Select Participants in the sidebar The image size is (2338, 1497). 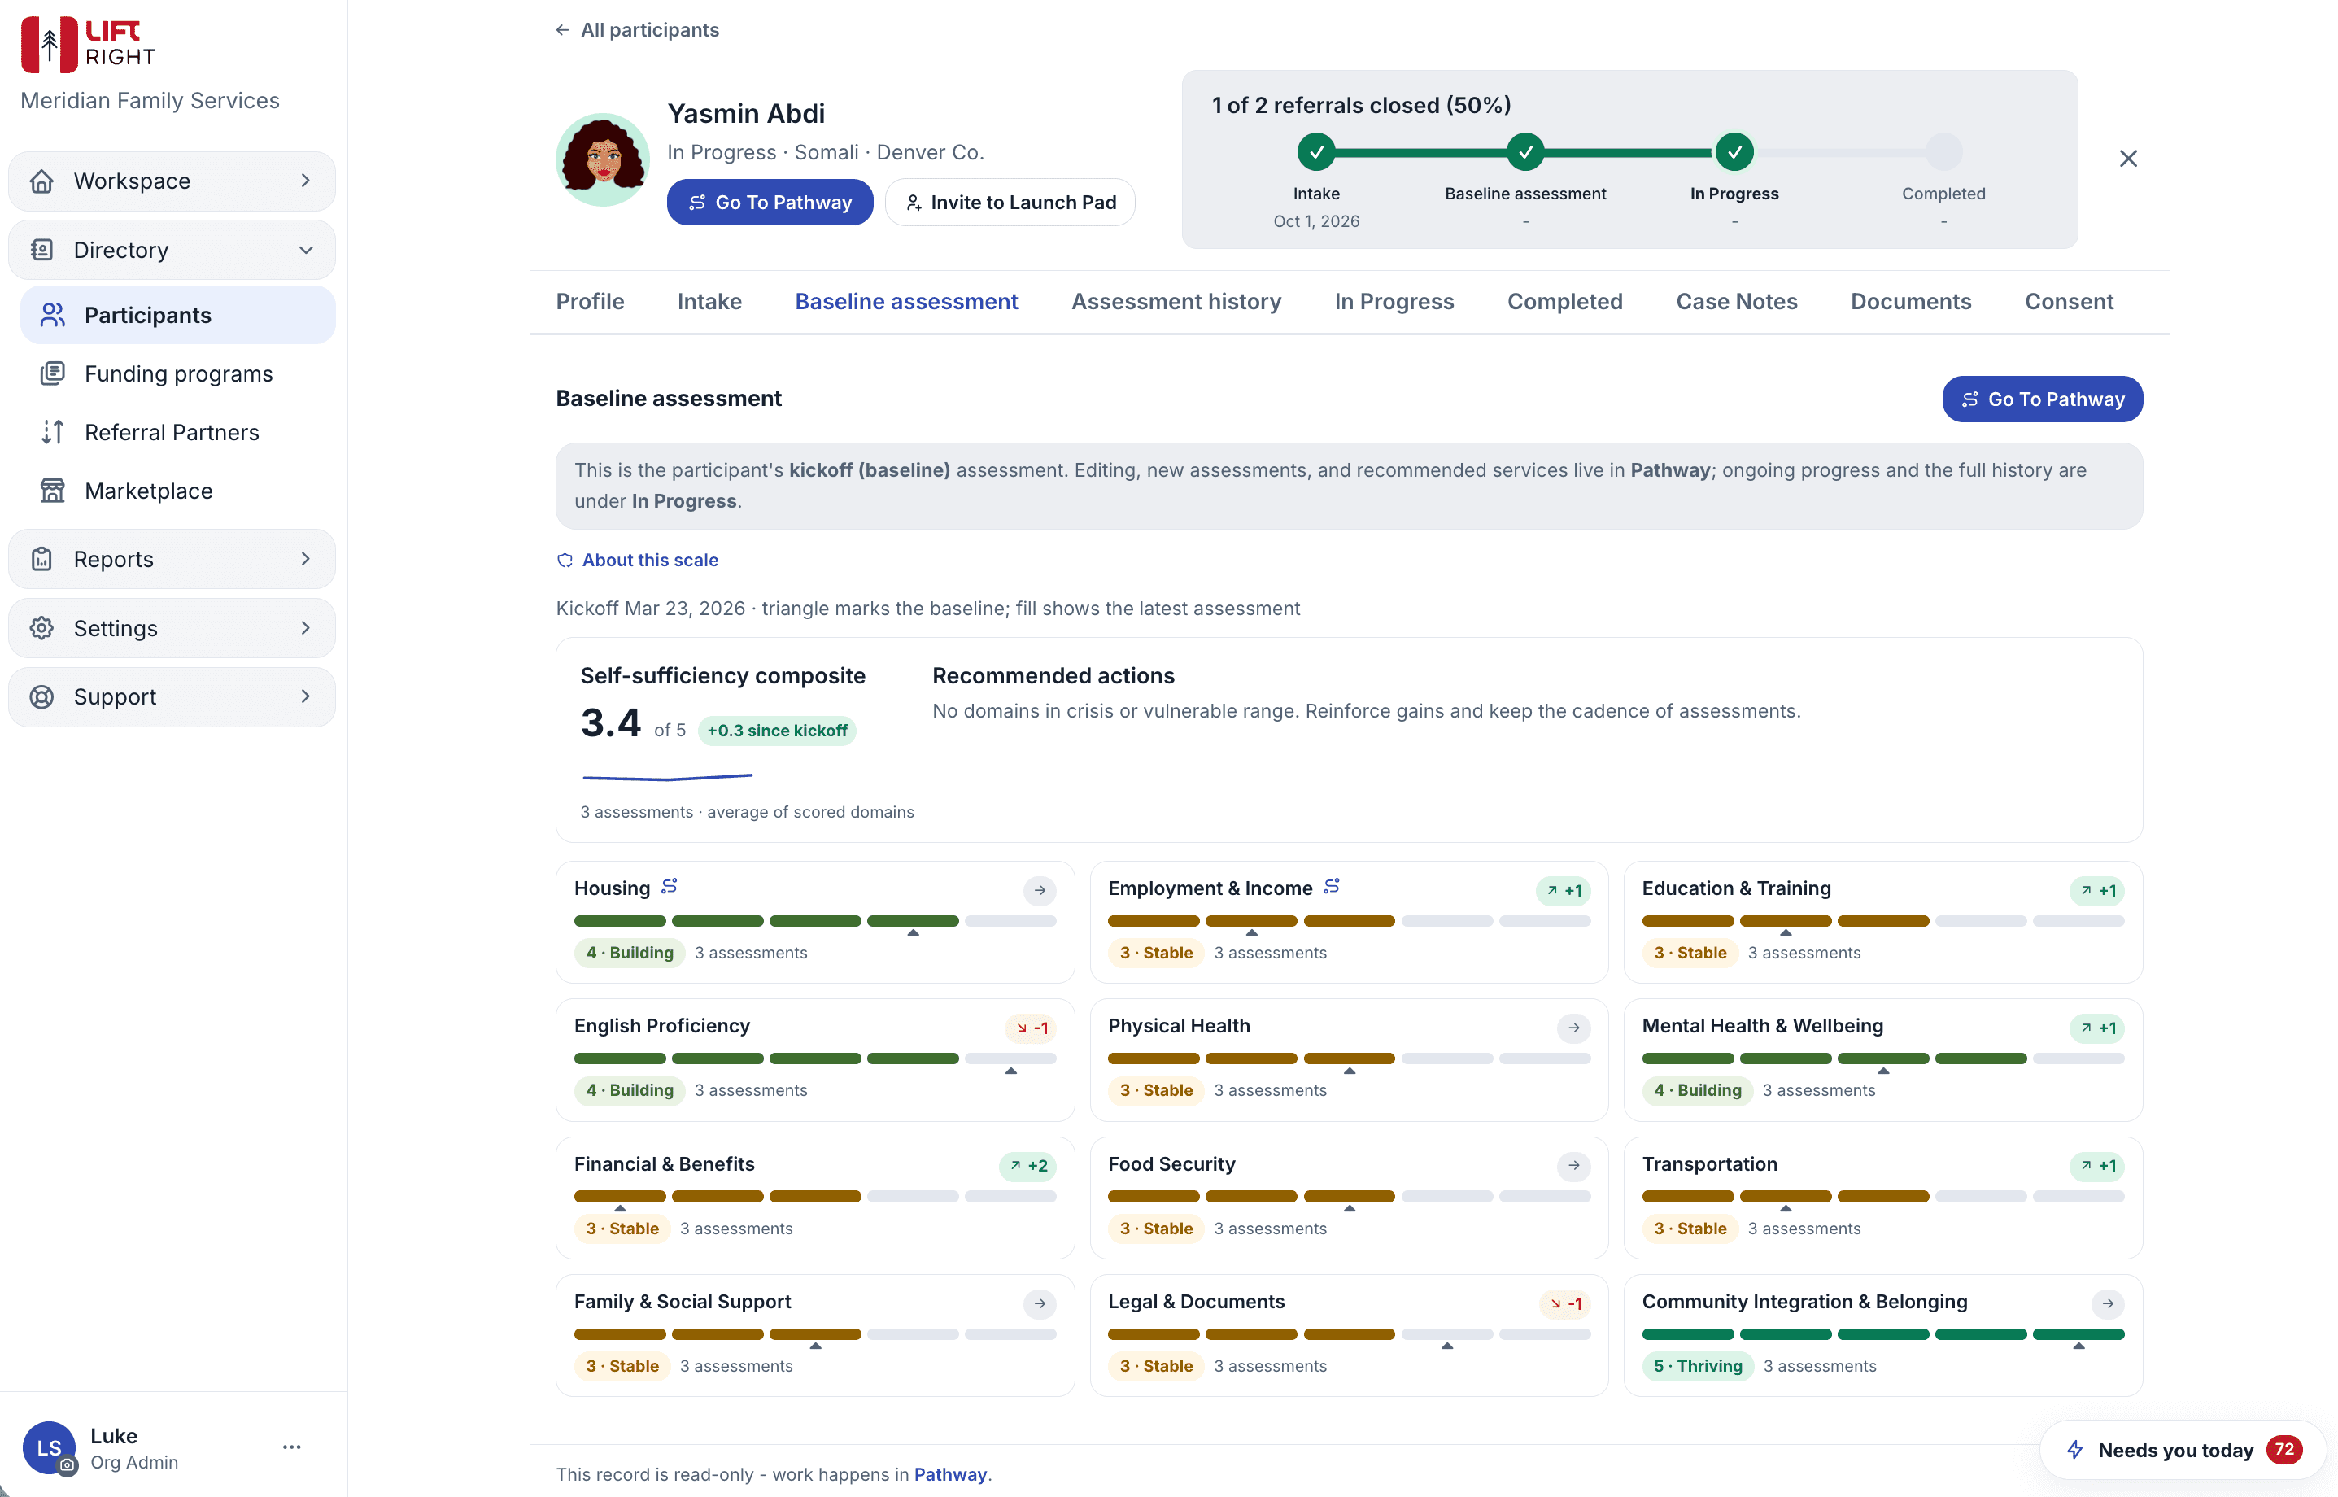tap(177, 315)
